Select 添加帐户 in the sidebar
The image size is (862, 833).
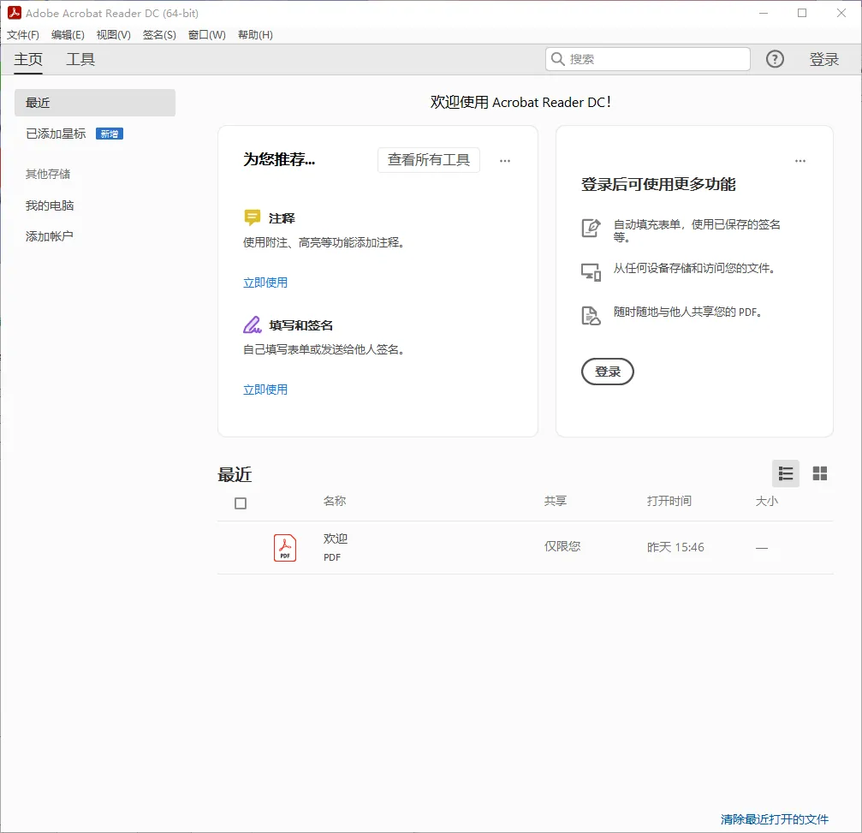point(50,236)
